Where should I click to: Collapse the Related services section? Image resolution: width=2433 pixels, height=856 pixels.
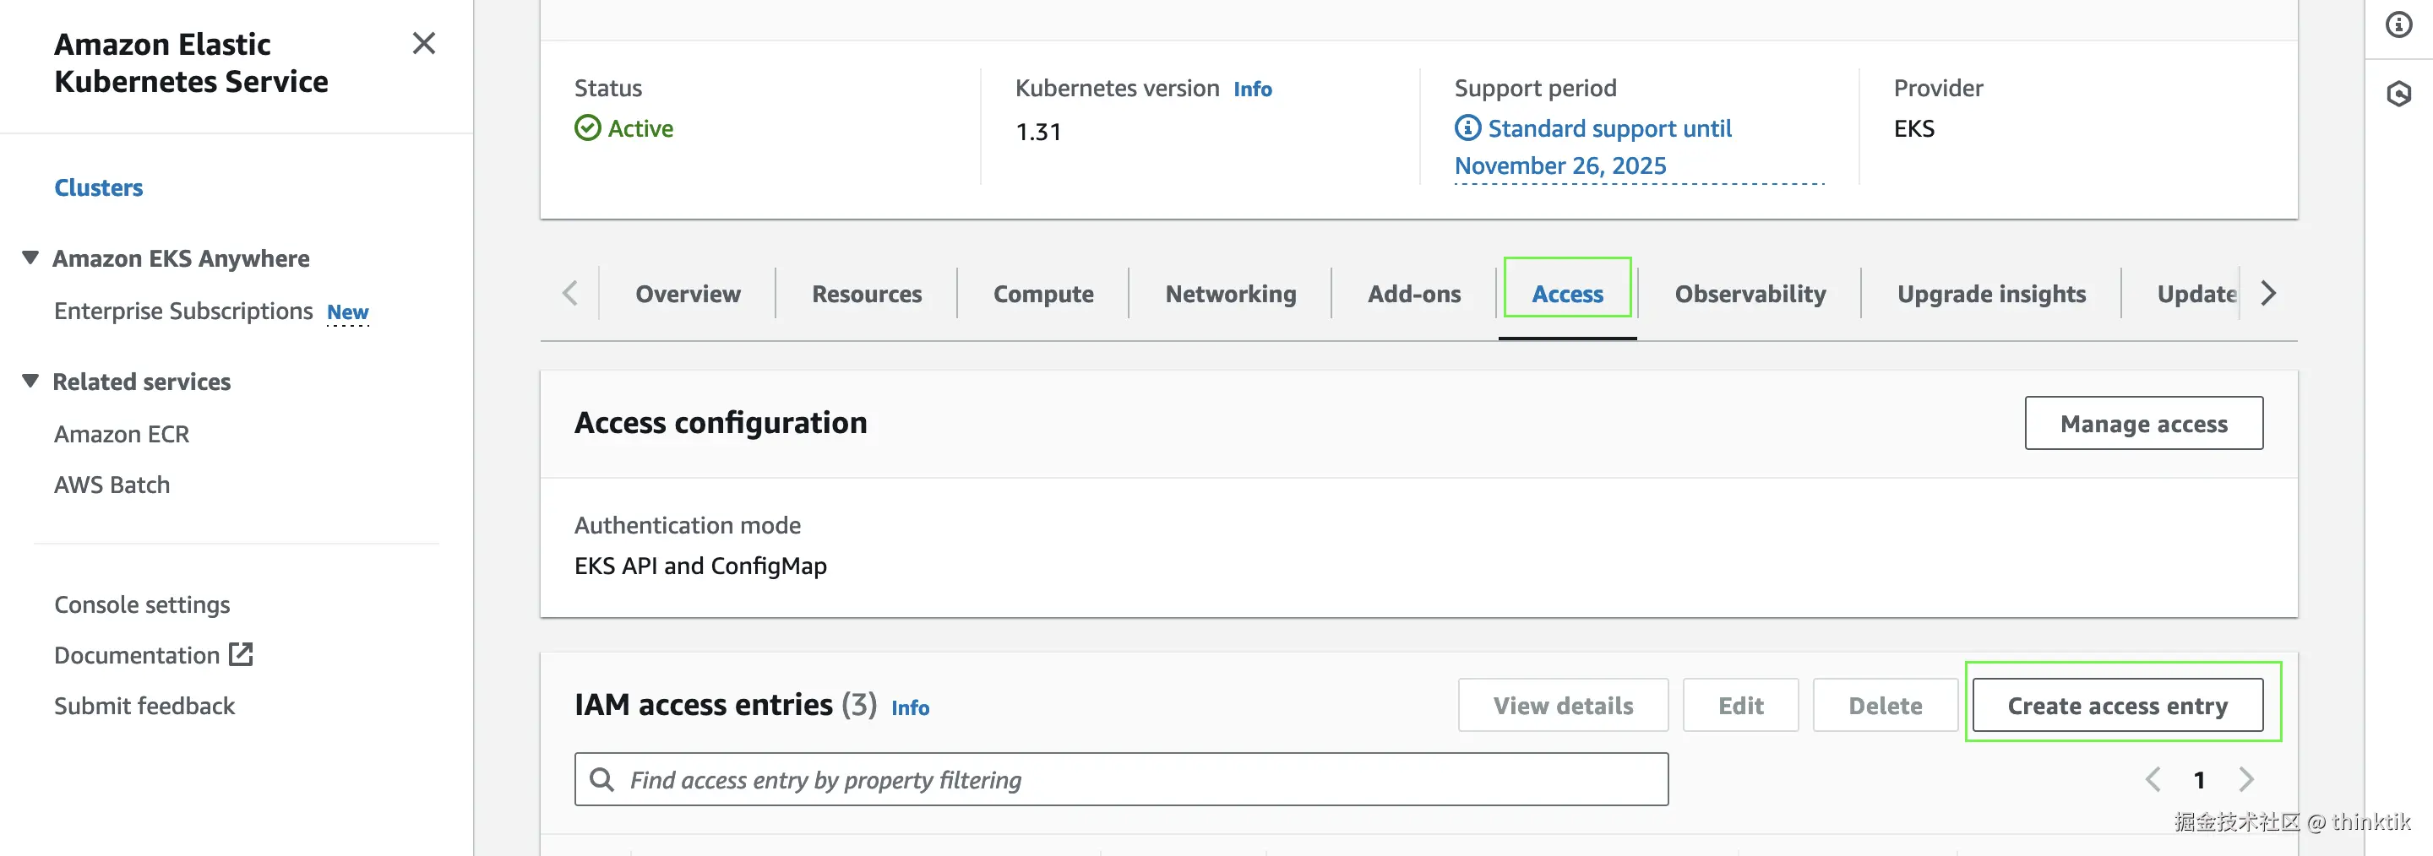click(31, 382)
